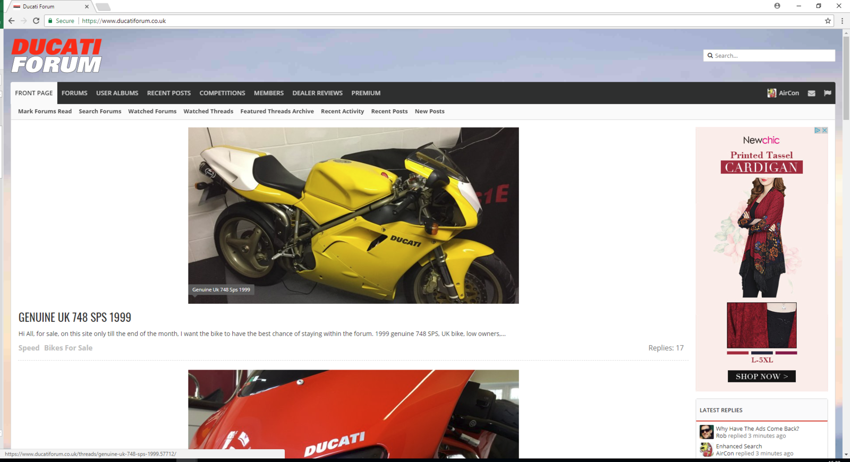Click the cardigan fabric detail image
The width and height of the screenshot is (850, 462).
762,325
